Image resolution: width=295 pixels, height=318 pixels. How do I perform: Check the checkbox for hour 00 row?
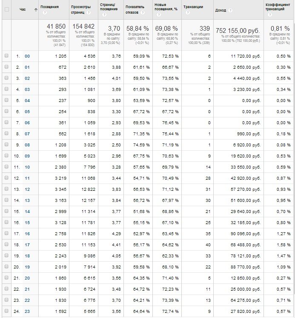(6, 56)
